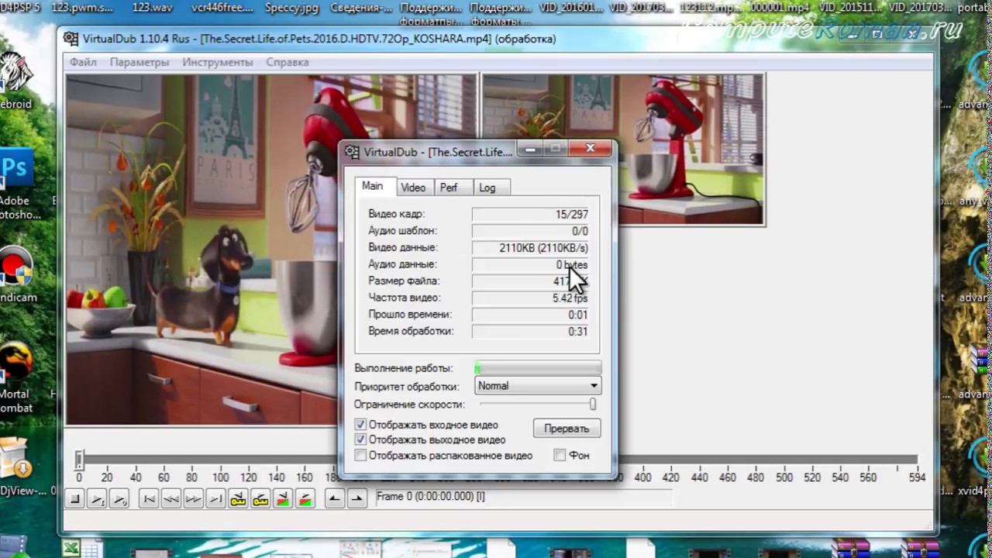Click 'Ограничение скорости' slider handle
Image resolution: width=992 pixels, height=558 pixels.
[593, 405]
